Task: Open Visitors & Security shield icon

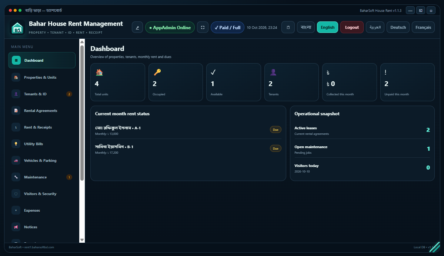Action: point(16,194)
